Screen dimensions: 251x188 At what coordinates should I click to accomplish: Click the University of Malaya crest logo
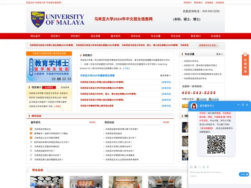pyautogui.click(x=38, y=19)
